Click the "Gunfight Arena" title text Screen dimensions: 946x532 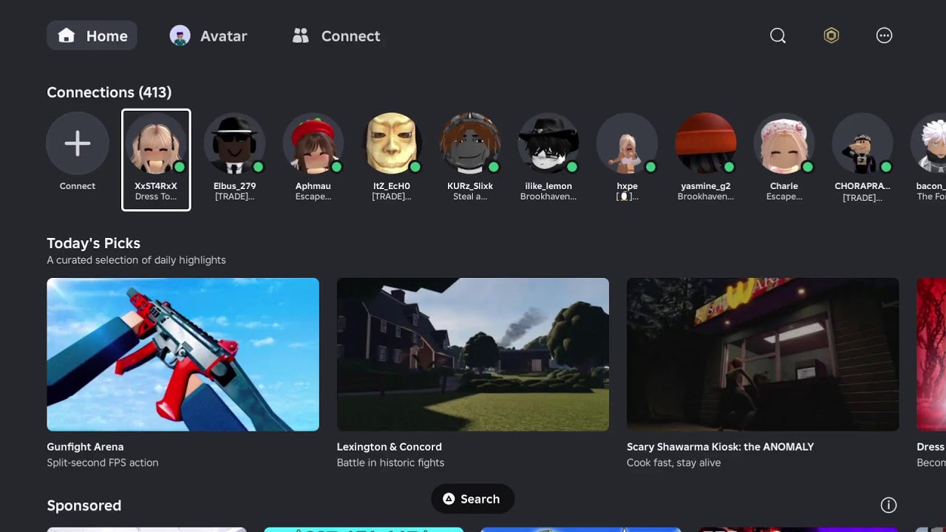85,447
